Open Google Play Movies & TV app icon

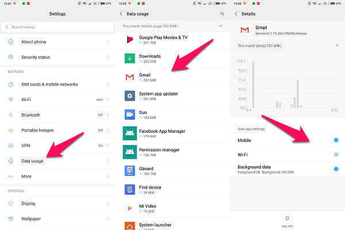point(130,40)
